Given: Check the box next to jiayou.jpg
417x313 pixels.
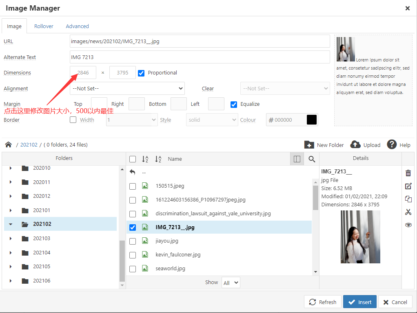Looking at the screenshot, I should (133, 241).
